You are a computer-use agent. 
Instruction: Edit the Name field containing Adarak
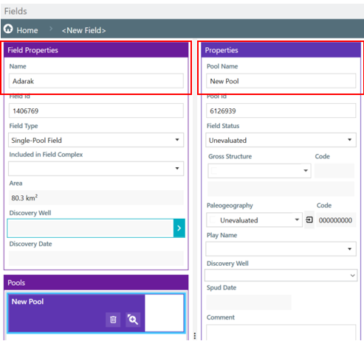pos(96,81)
